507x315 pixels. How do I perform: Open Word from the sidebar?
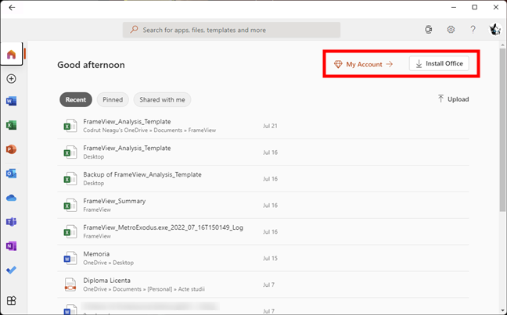coord(11,101)
